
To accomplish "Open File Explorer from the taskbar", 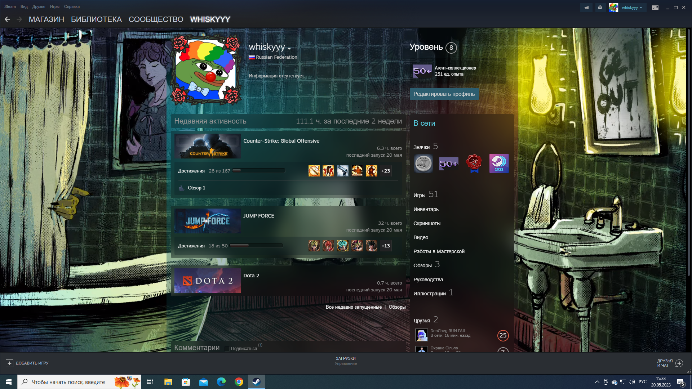I will tap(168, 382).
